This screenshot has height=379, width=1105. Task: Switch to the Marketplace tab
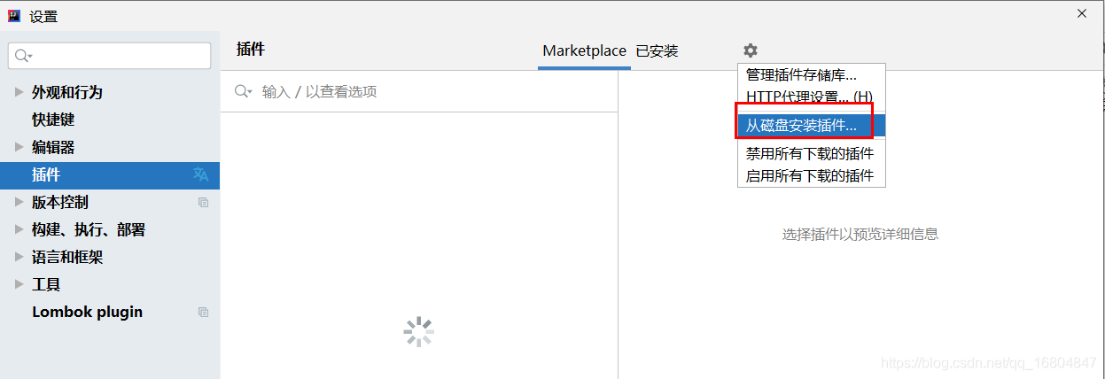pyautogui.click(x=584, y=50)
